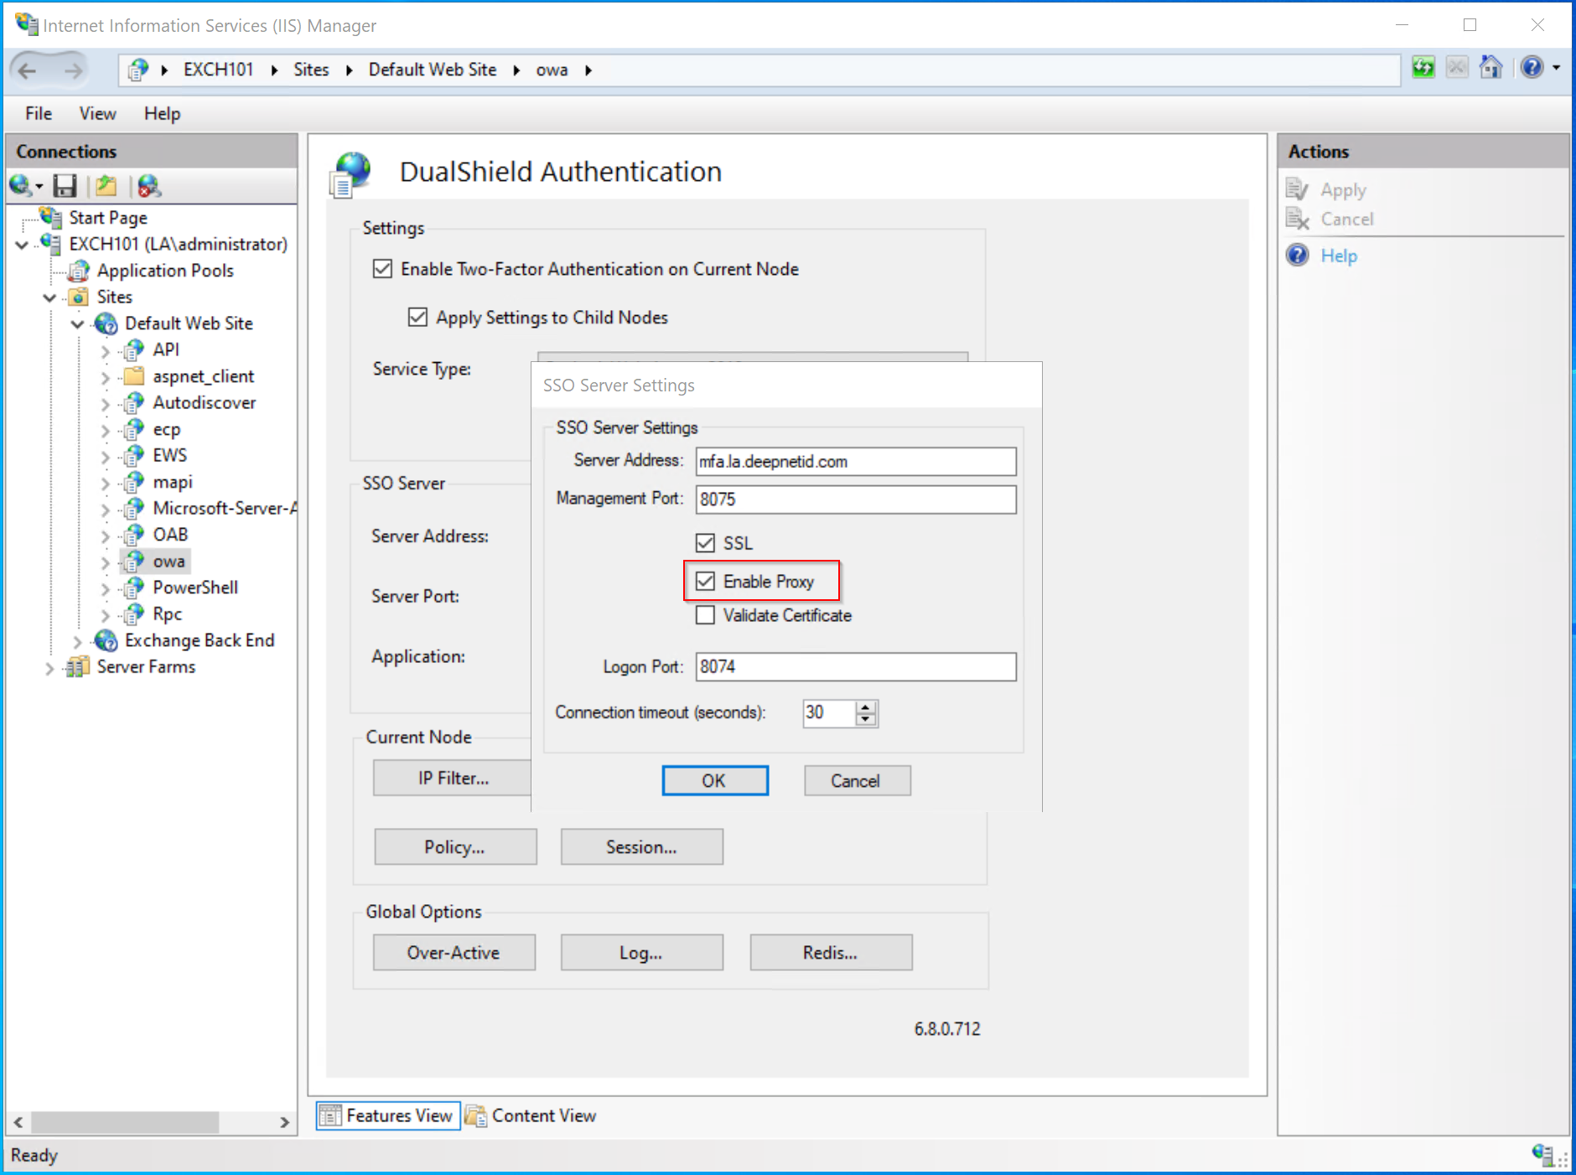Open the View menu
This screenshot has width=1576, height=1175.
pyautogui.click(x=97, y=113)
